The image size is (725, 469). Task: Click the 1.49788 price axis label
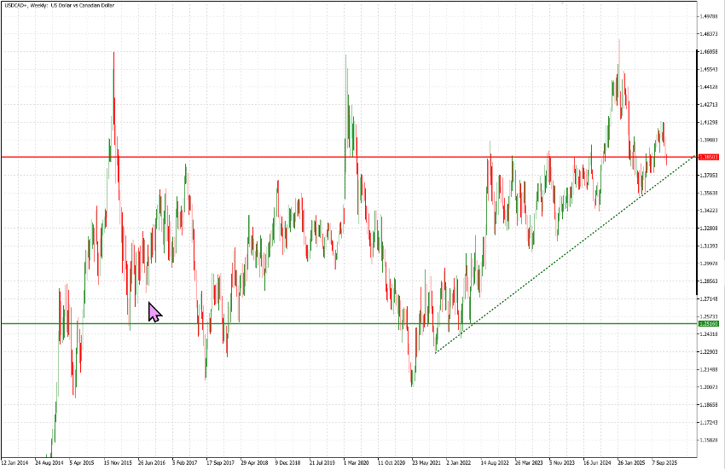pos(707,16)
